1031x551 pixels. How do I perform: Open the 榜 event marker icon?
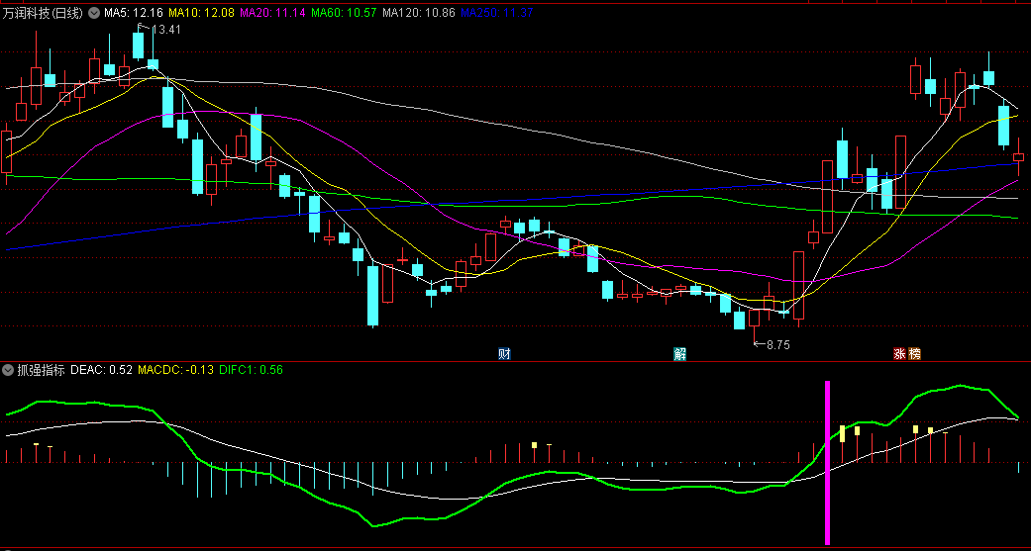click(914, 354)
